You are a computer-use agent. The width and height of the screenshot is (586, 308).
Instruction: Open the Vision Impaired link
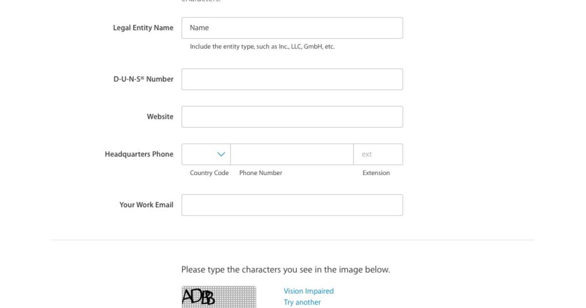(309, 291)
